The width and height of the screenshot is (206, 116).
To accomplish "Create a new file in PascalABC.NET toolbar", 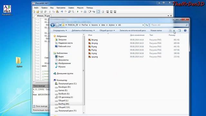I will coord(34,12).
